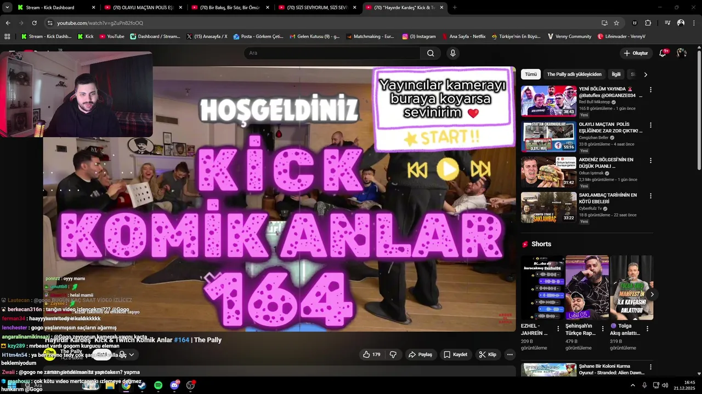
Task: Go back to previous page
Action: coord(8,23)
